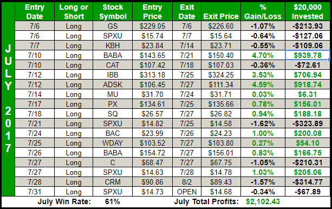Viewport: 332px width, 209px height.
Task: Click the ADSK exit price $111.34
Action: (x=221, y=84)
